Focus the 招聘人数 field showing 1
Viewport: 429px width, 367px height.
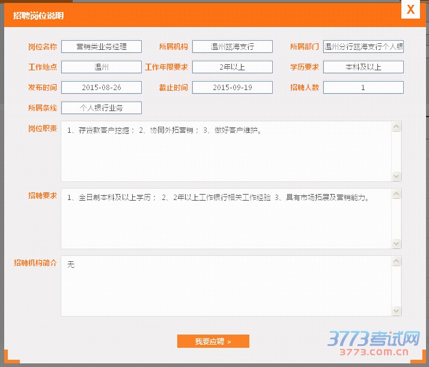point(363,88)
